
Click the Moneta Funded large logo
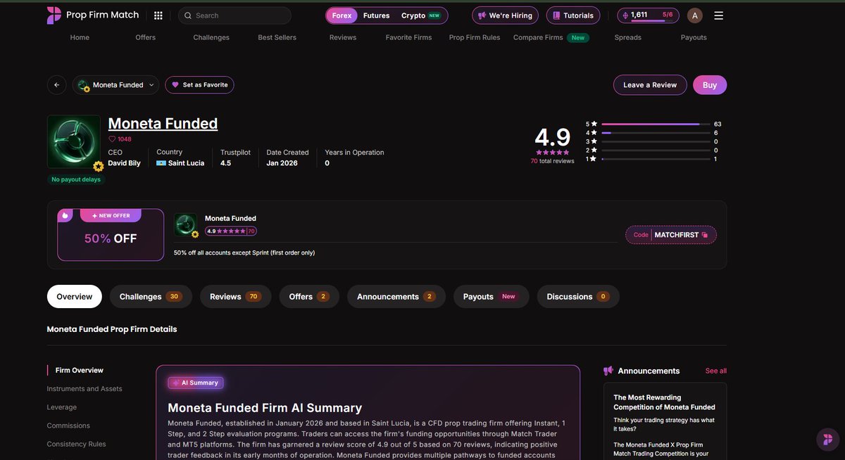click(x=74, y=141)
